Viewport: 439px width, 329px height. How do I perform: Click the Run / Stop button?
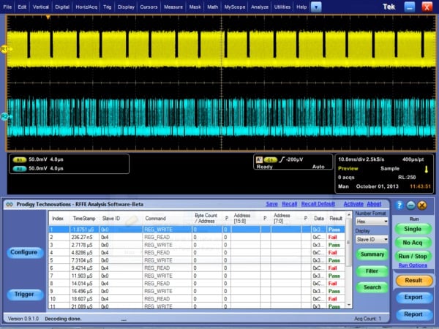tap(413, 257)
